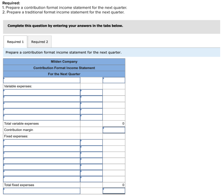The height and width of the screenshot is (196, 223).
Task: Click the Milden Company table header
Action: [x=64, y=61]
